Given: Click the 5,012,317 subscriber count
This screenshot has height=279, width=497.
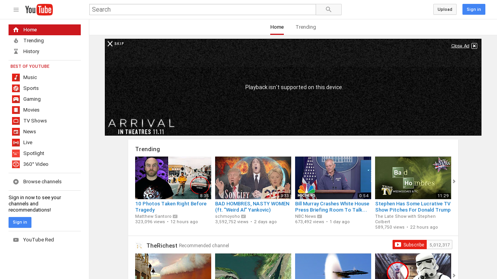Looking at the screenshot, I should 440,245.
